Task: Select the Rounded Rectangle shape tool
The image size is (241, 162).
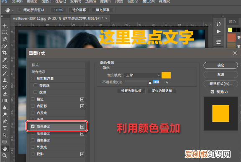Action: click(x=5, y=142)
